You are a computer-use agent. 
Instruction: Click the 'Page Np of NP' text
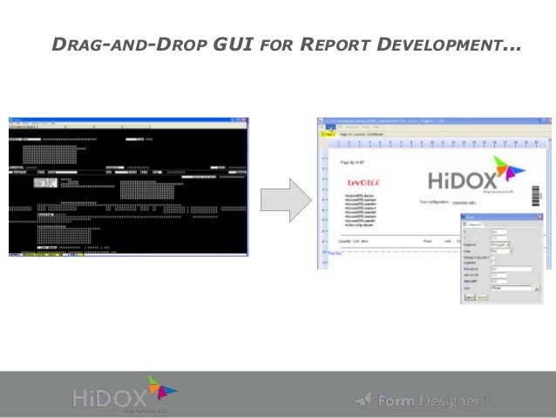pos(352,162)
